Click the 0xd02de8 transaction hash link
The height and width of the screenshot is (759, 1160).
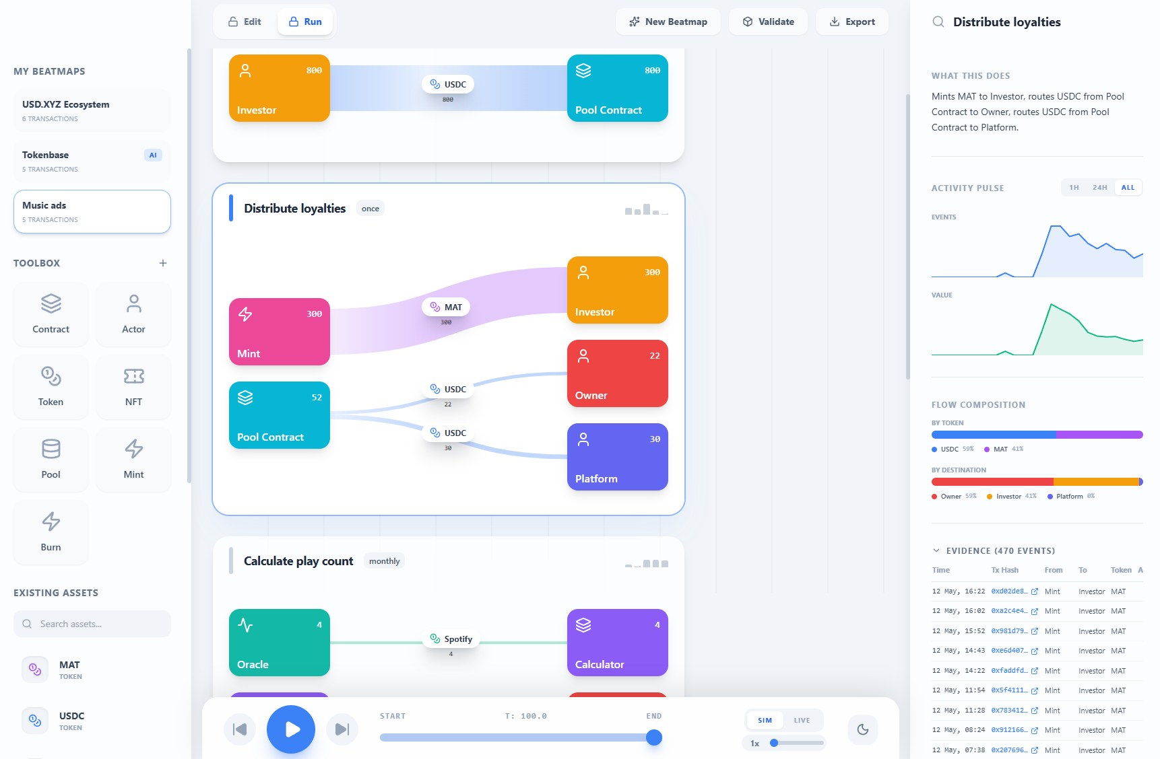(1009, 591)
